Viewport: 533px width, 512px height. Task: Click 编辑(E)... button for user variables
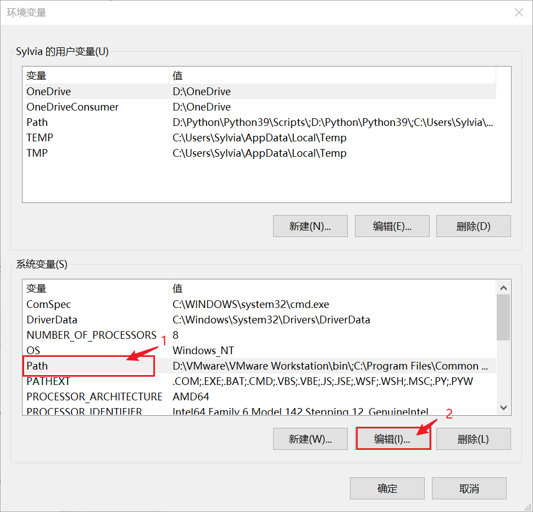(x=392, y=226)
